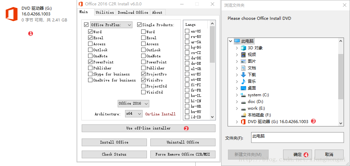Click the 确定 button in browse dialog
This screenshot has height=166, width=350.
pyautogui.click(x=298, y=154)
